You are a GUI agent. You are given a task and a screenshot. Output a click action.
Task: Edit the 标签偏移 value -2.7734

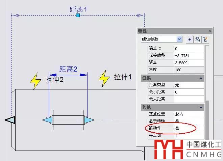tap(189, 56)
